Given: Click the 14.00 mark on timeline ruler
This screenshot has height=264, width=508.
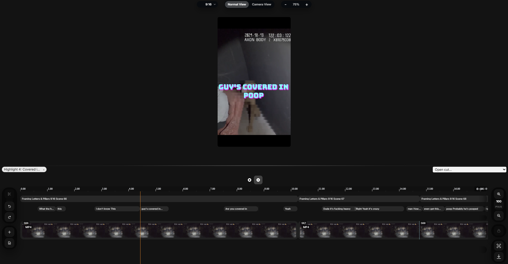Looking at the screenshot, I should [x=403, y=189].
